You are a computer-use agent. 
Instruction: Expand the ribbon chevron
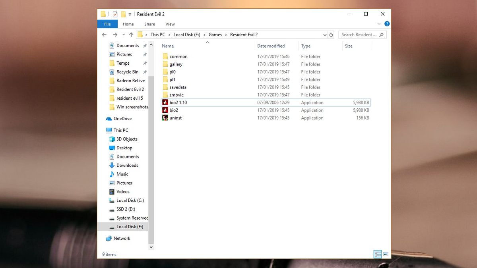tap(379, 24)
